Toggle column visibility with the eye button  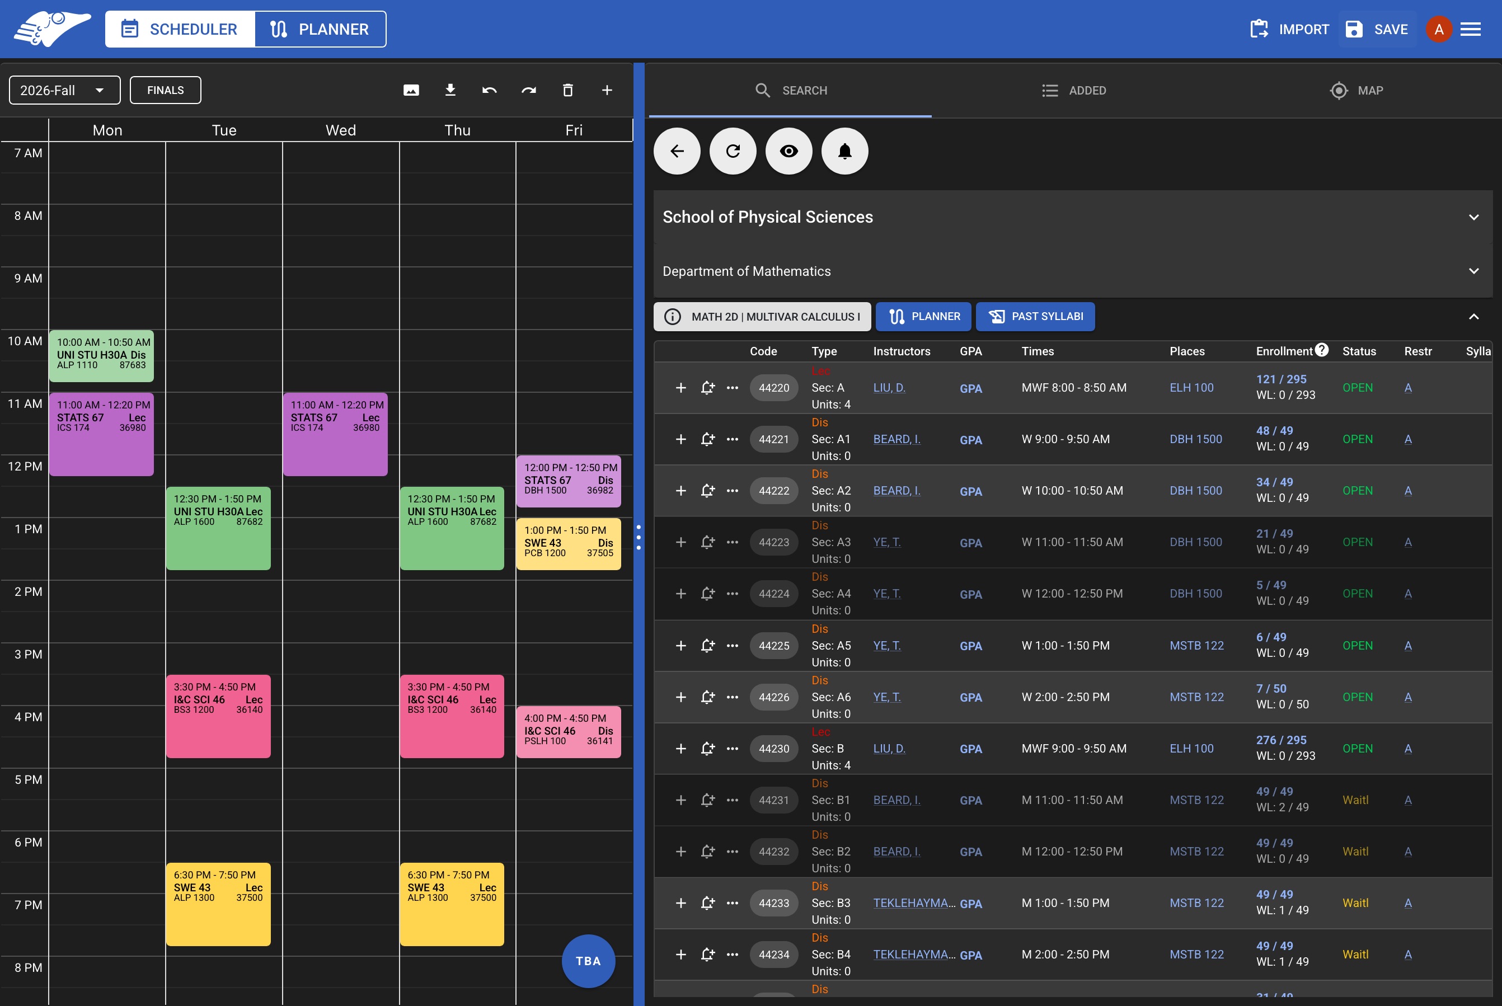click(789, 151)
